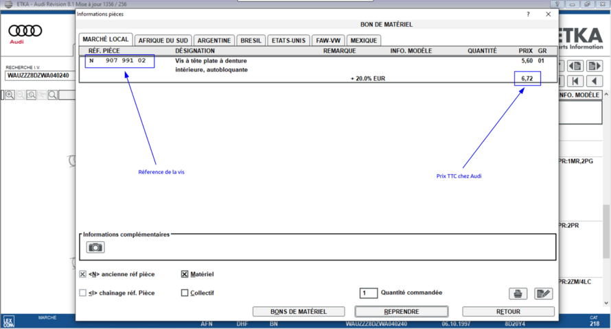Screen dimensions: 611x329
Task: Select the MARCHÉ LOCAL tab
Action: (106, 39)
